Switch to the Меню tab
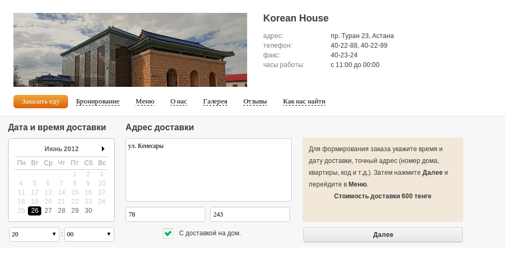The height and width of the screenshot is (253, 505). (x=145, y=101)
